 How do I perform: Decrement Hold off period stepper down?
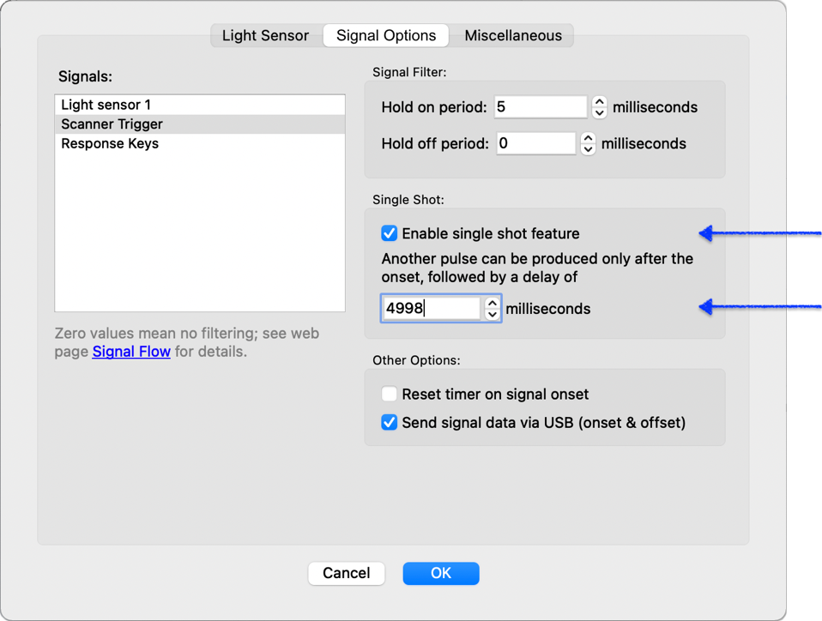(588, 149)
